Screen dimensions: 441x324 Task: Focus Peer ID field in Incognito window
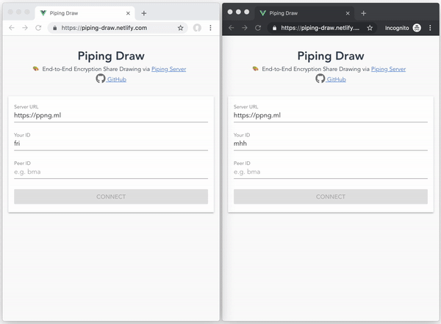[331, 172]
